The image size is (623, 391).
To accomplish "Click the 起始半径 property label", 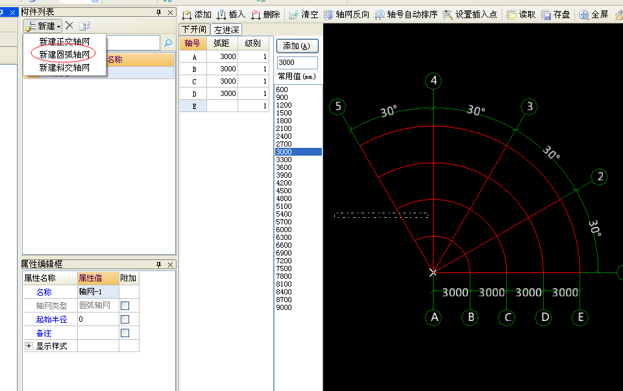I will (51, 319).
